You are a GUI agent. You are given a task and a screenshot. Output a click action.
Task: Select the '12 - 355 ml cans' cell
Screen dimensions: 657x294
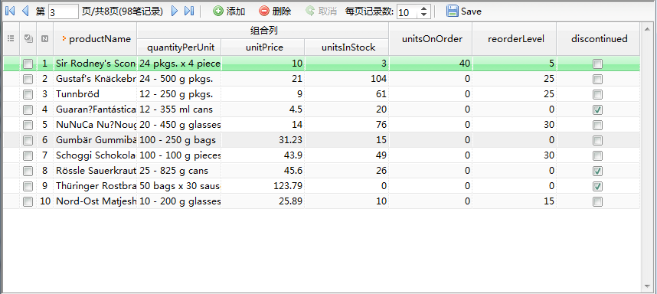coord(179,109)
